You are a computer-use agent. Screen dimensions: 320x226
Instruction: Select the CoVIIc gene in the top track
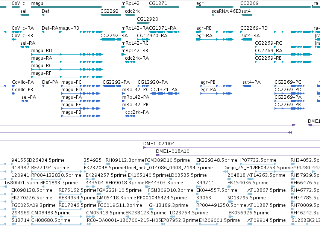16,7
